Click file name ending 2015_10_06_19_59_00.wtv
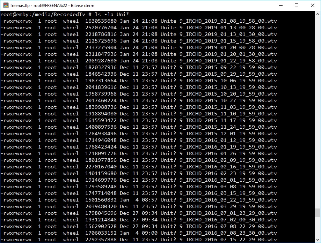This screenshot has width=321, height=243. pyautogui.click(x=219, y=81)
